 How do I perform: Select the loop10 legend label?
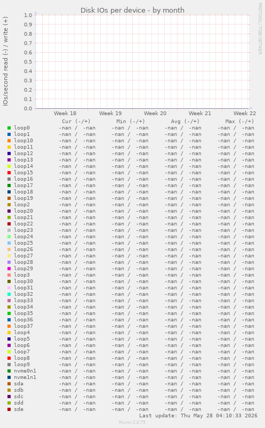pyautogui.click(x=23, y=141)
